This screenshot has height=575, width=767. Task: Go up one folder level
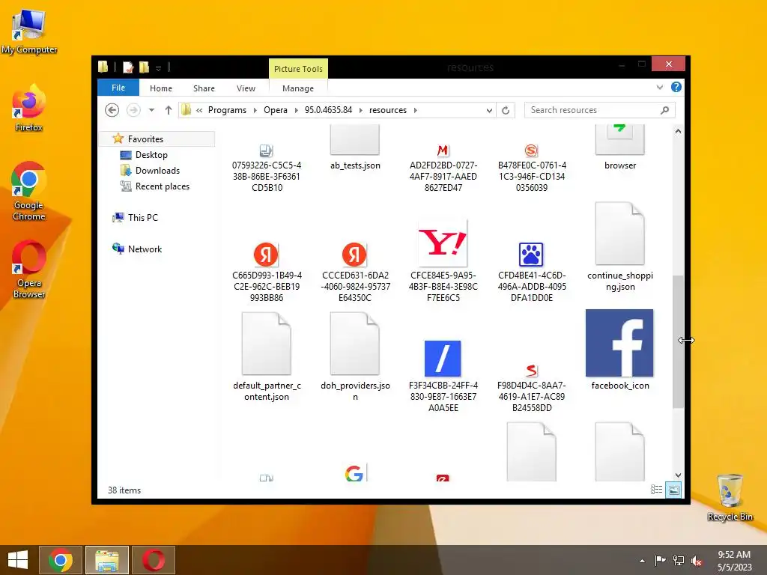[x=169, y=110]
